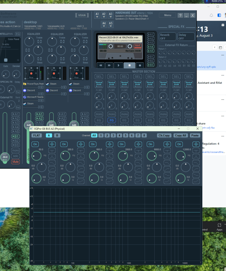This screenshot has height=271, width=226.
Task: Click the calendar icon in the background window
Action: coord(220,47)
